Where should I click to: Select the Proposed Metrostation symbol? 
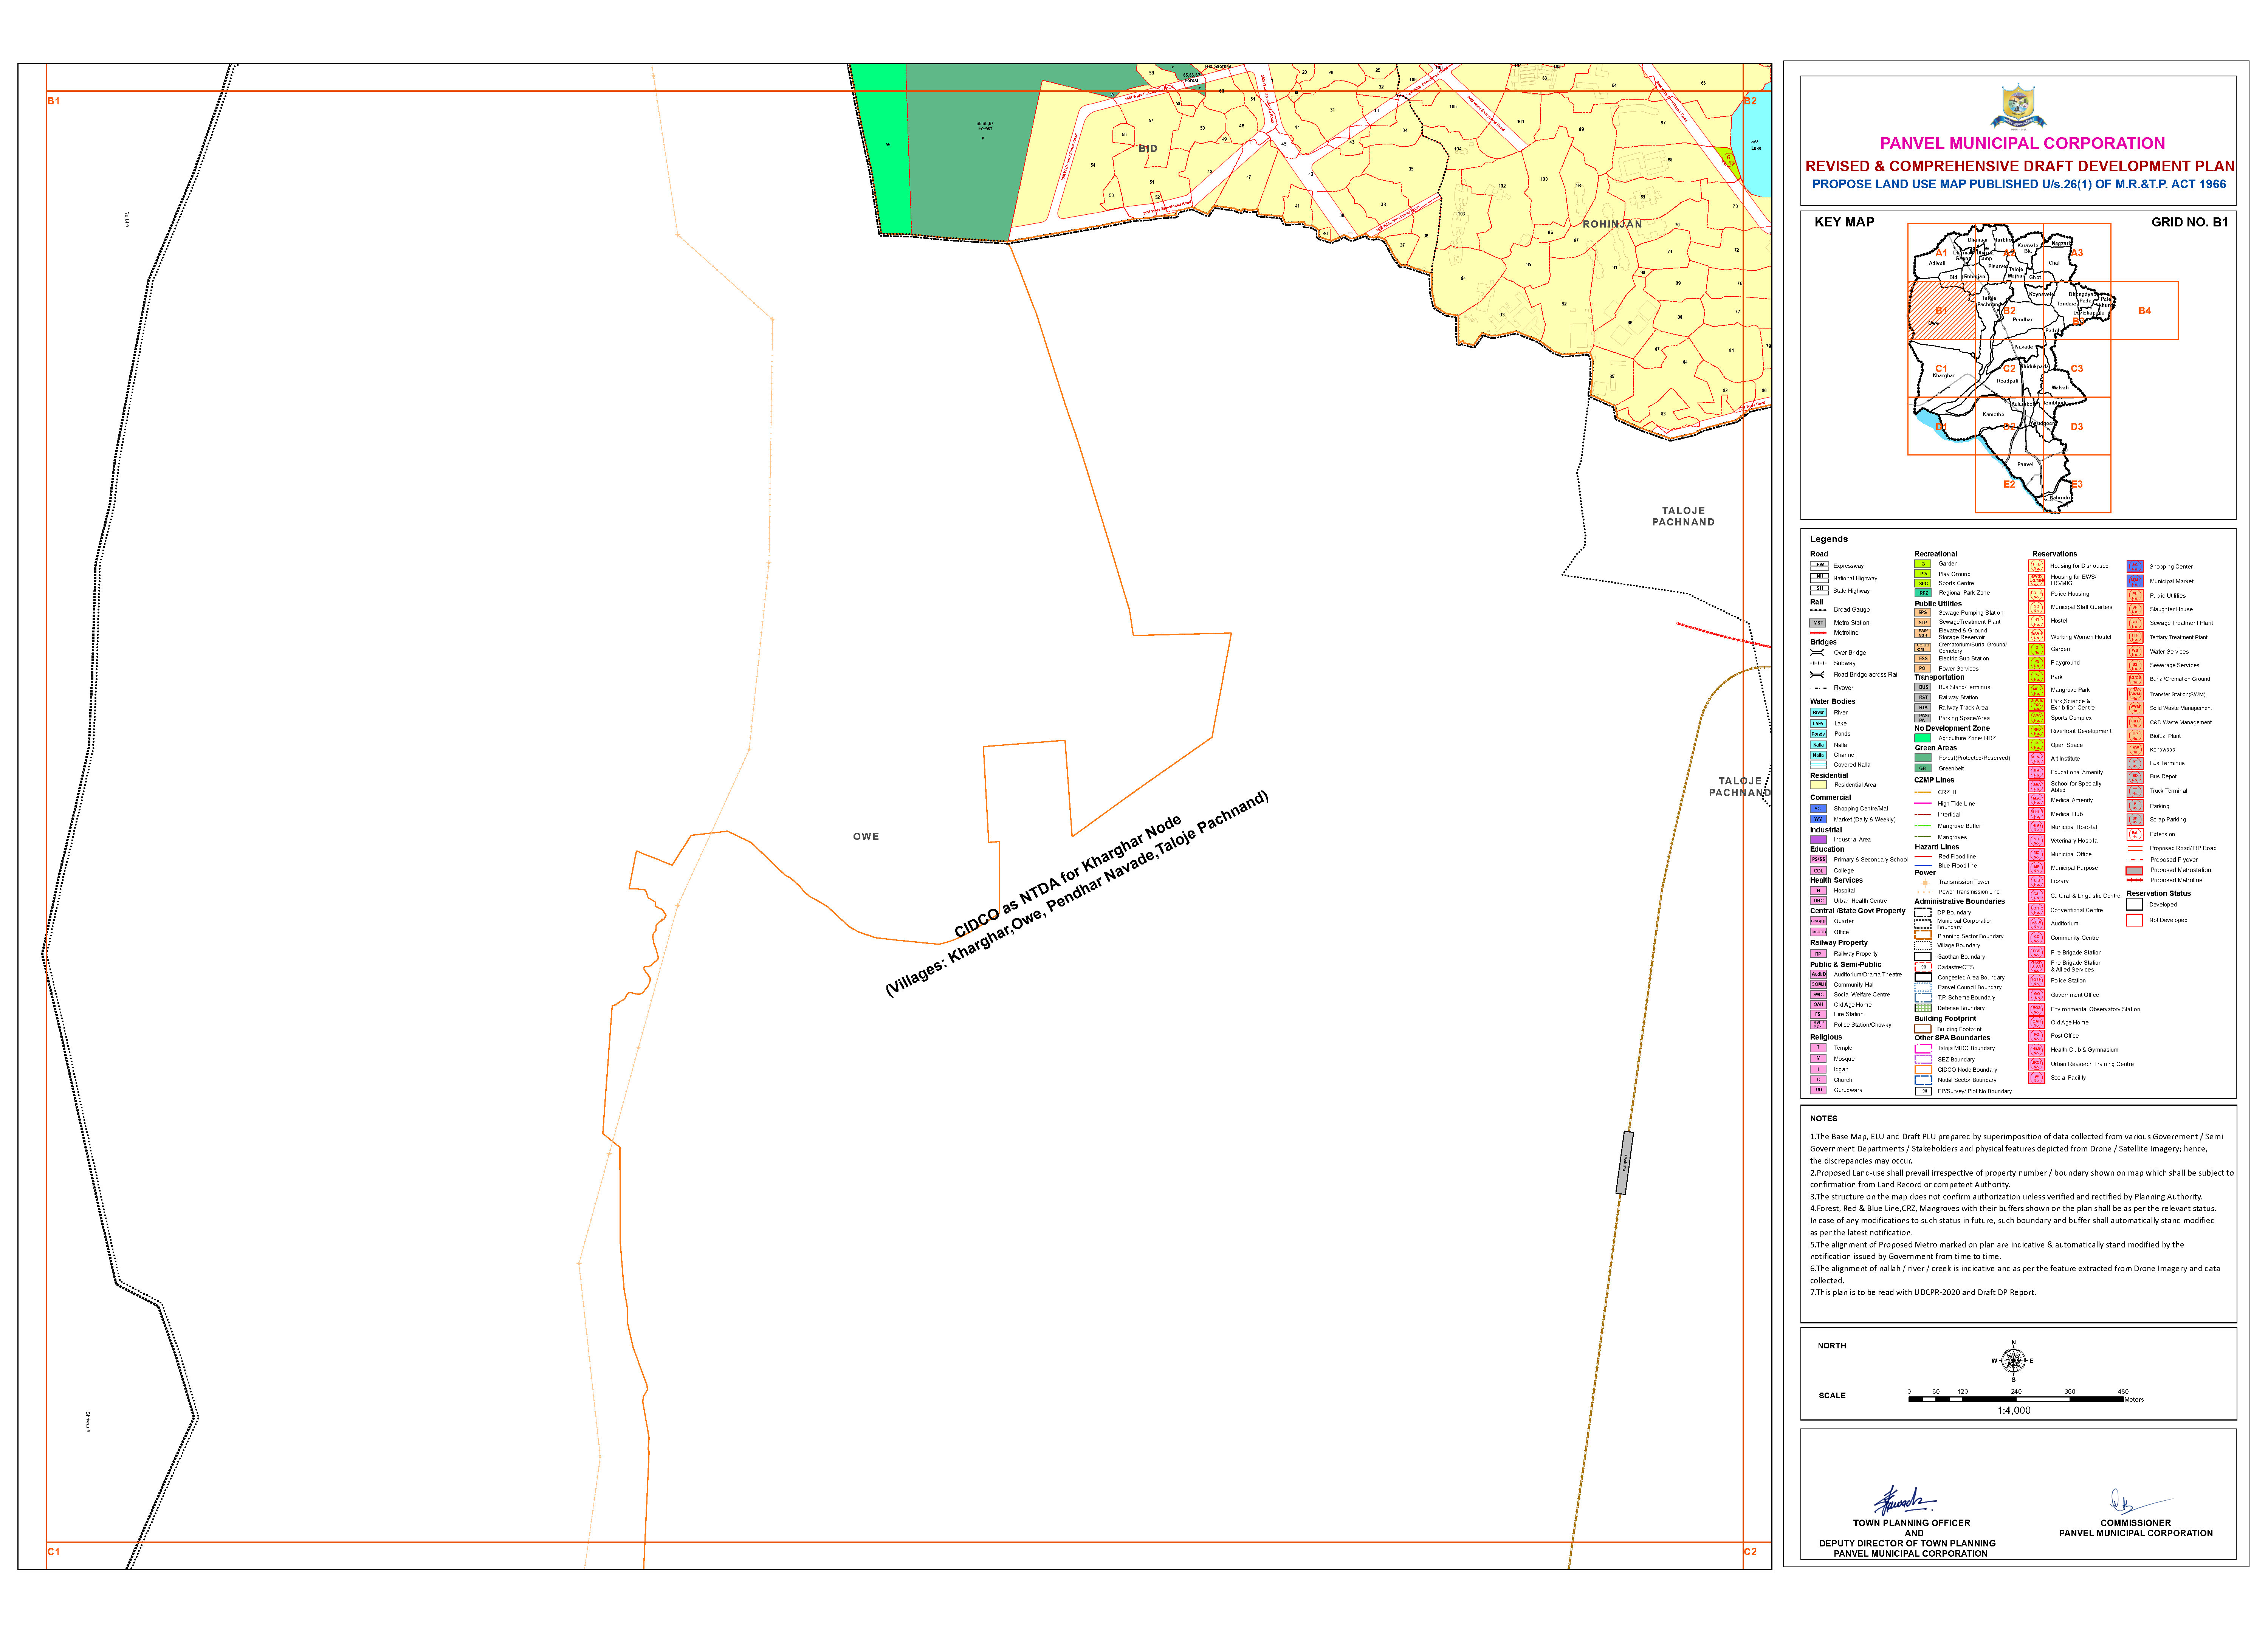pyautogui.click(x=2135, y=870)
